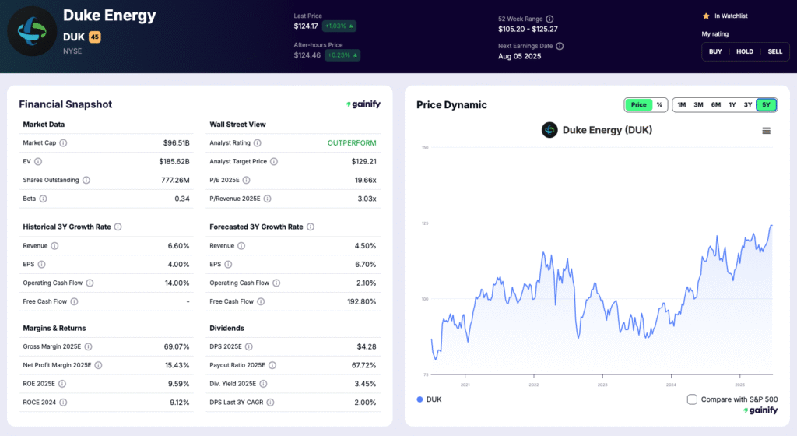Click gainify logo below price chart
The height and width of the screenshot is (436, 797).
(760, 410)
